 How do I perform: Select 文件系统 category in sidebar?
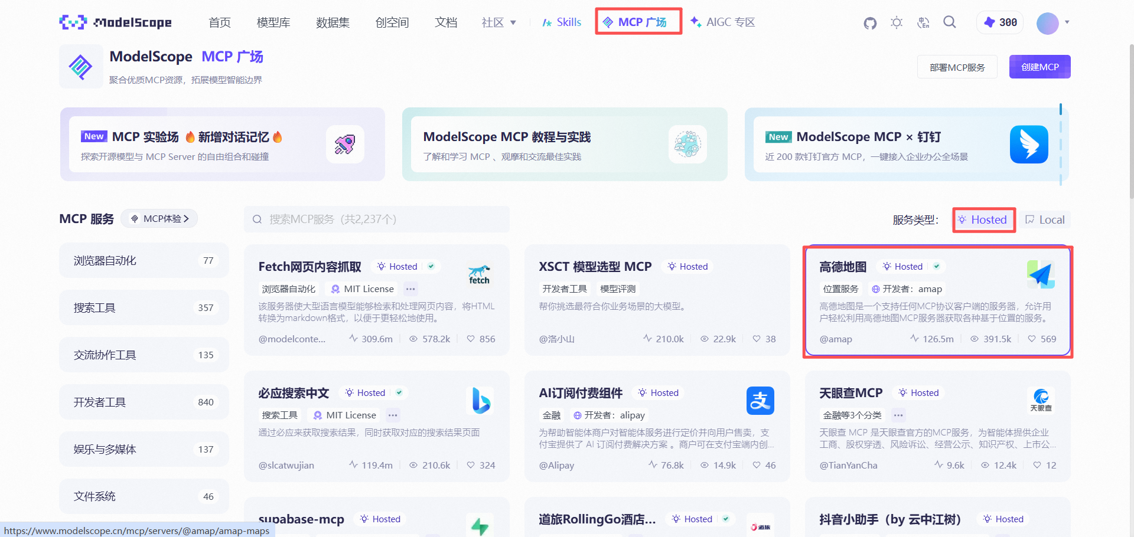(x=144, y=496)
